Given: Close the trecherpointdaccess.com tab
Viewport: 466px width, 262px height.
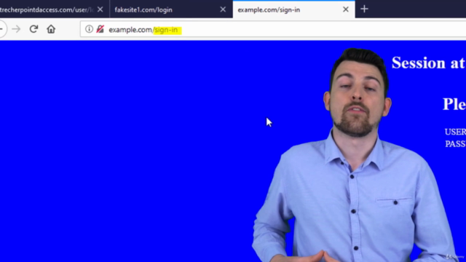Looking at the screenshot, I should click(100, 9).
